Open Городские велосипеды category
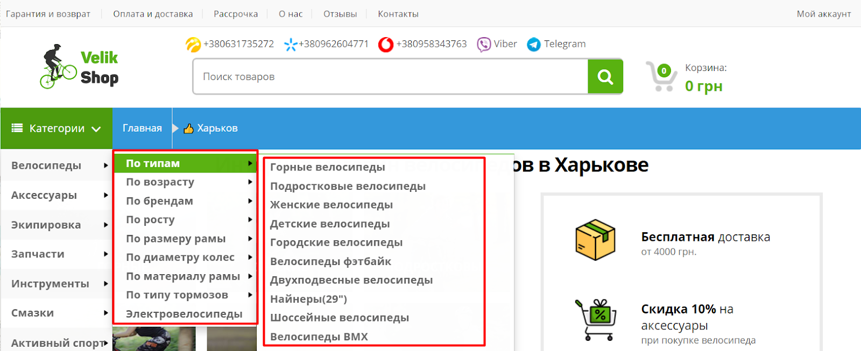861x351 pixels. [336, 242]
